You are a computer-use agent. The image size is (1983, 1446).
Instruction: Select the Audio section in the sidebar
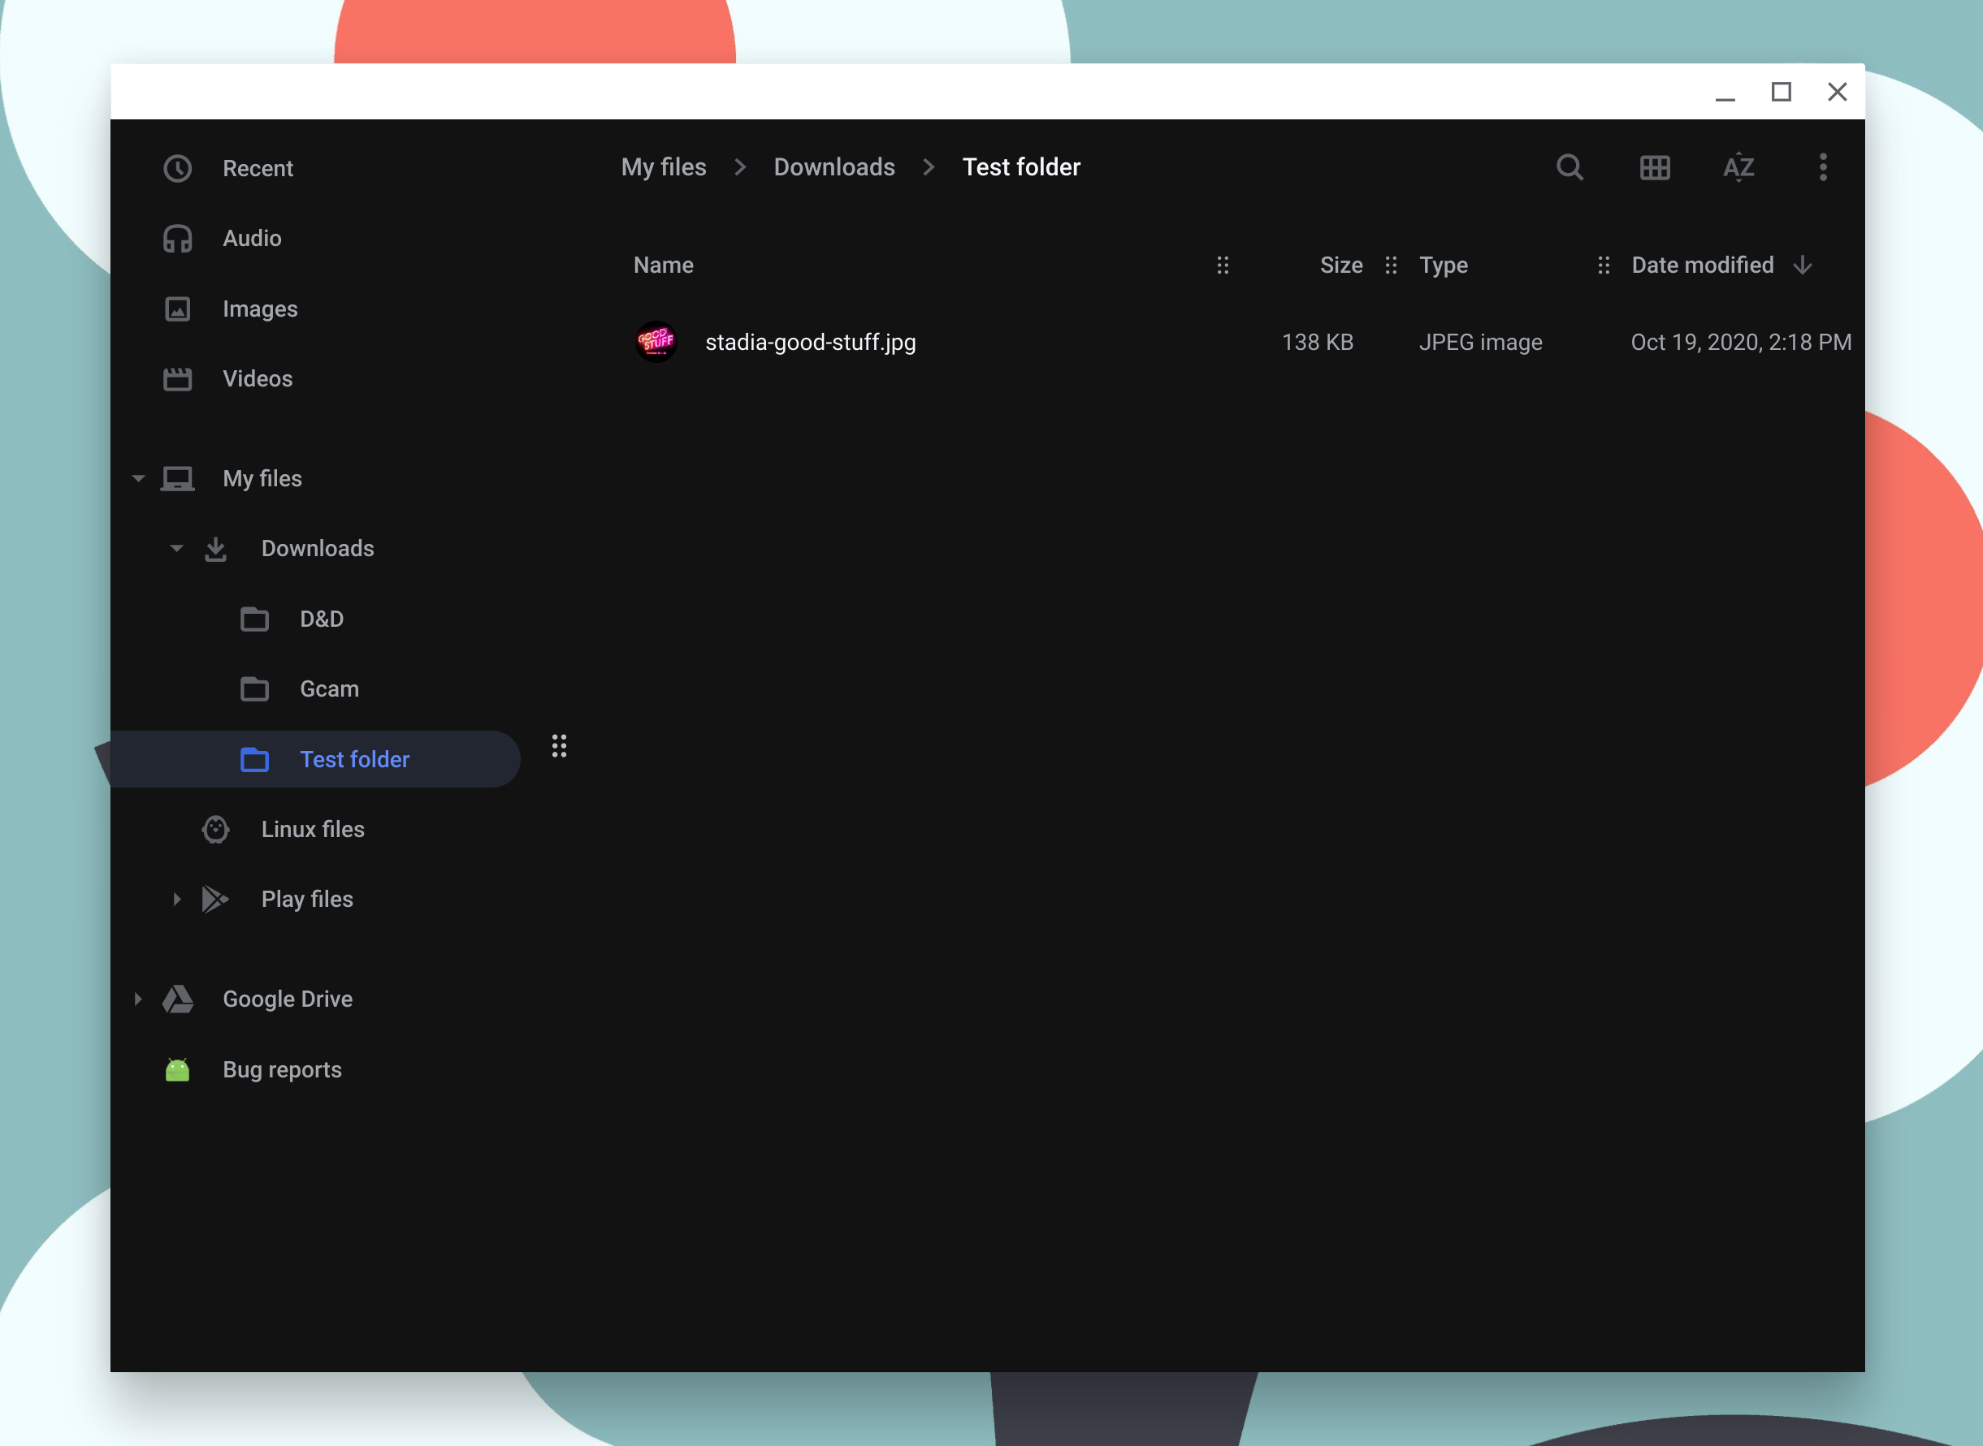pyautogui.click(x=253, y=237)
